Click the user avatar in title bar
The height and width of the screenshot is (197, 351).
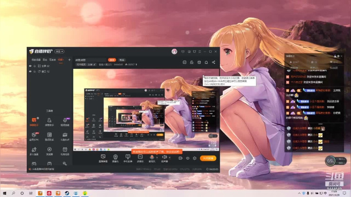[175, 52]
